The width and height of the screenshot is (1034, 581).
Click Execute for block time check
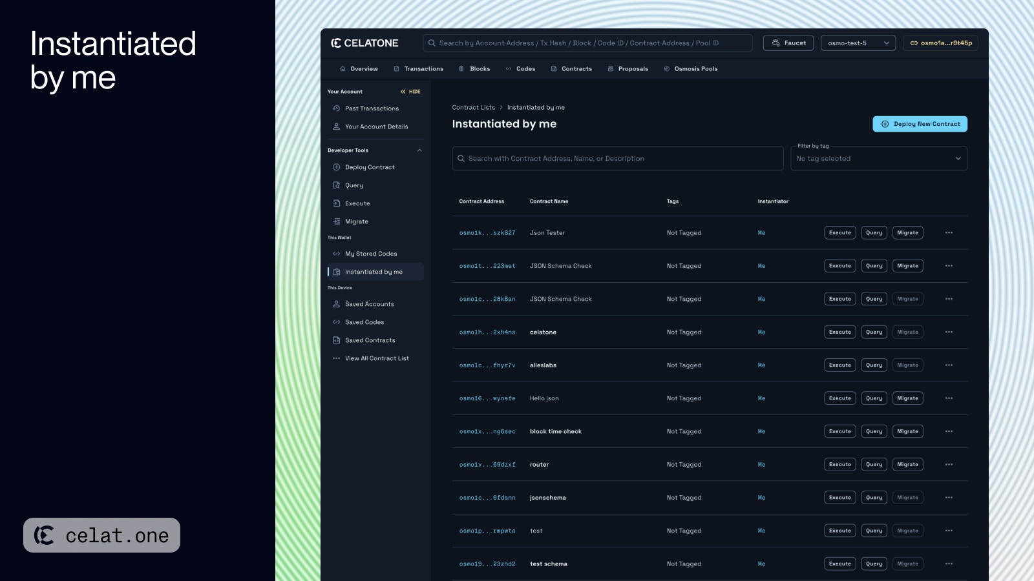(x=839, y=431)
